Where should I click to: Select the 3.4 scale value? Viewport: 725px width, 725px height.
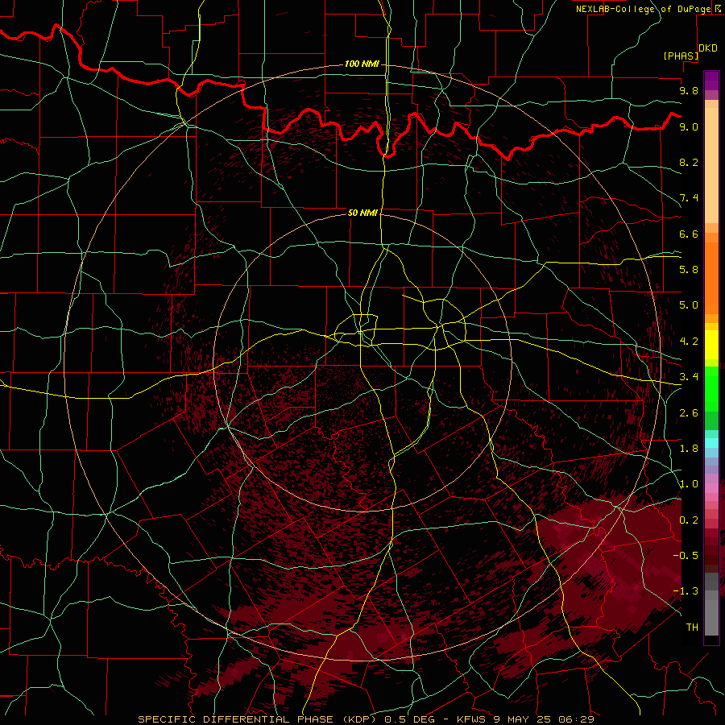[689, 377]
